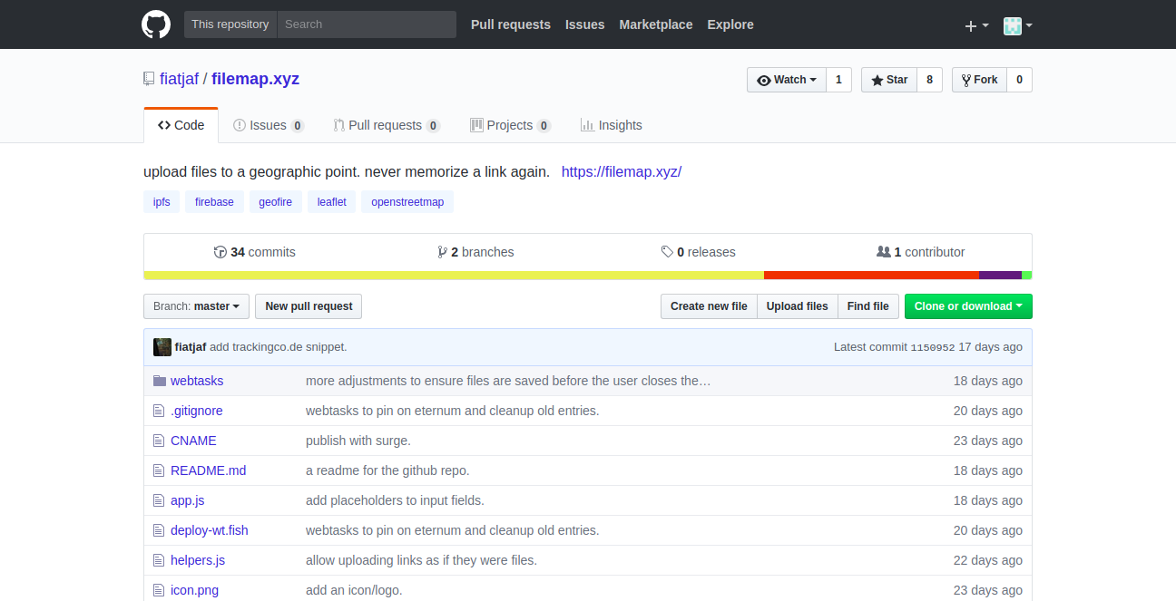Open Issues in the top navigation
This screenshot has width=1176, height=601.
(585, 24)
